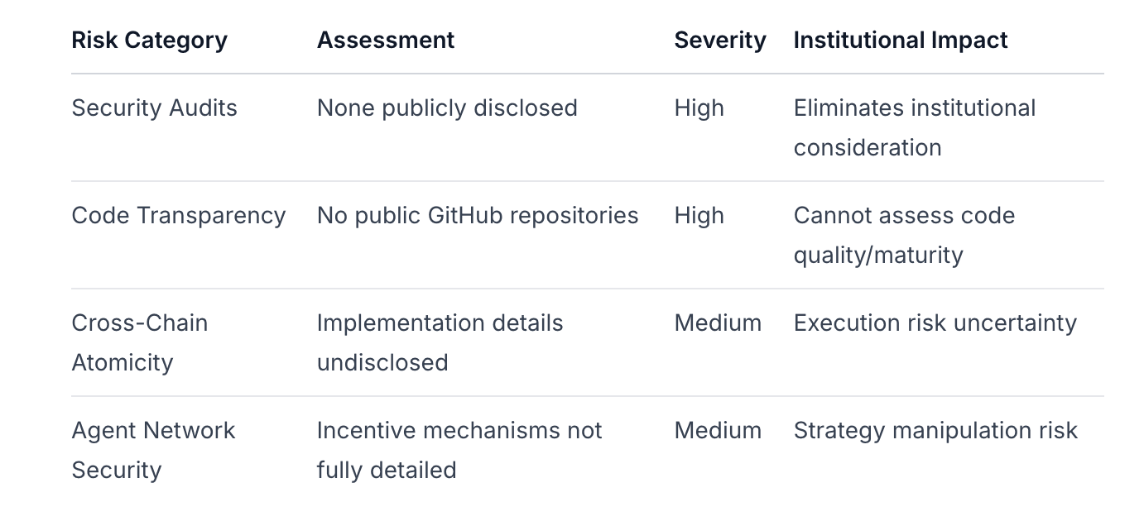
Task: Click the 'None publicly disclosed' text
Action: tap(447, 108)
